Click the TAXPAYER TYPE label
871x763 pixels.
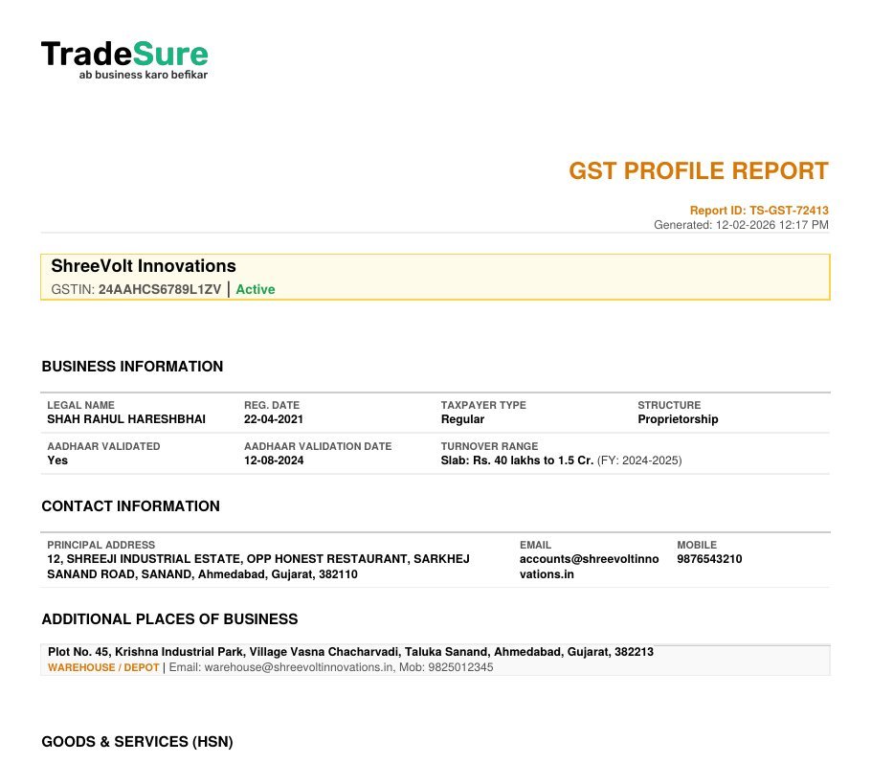(x=483, y=405)
